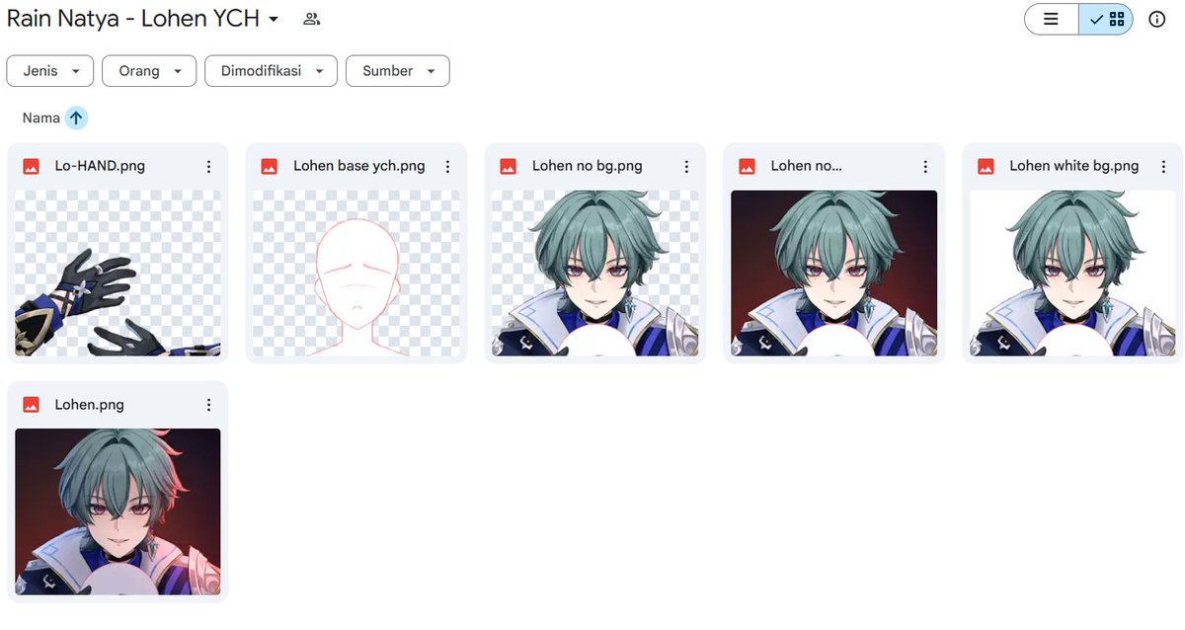Screen dimensions: 1185x630
Task: Select the Lohen base ych.png sketch thumbnail
Action: (x=356, y=274)
